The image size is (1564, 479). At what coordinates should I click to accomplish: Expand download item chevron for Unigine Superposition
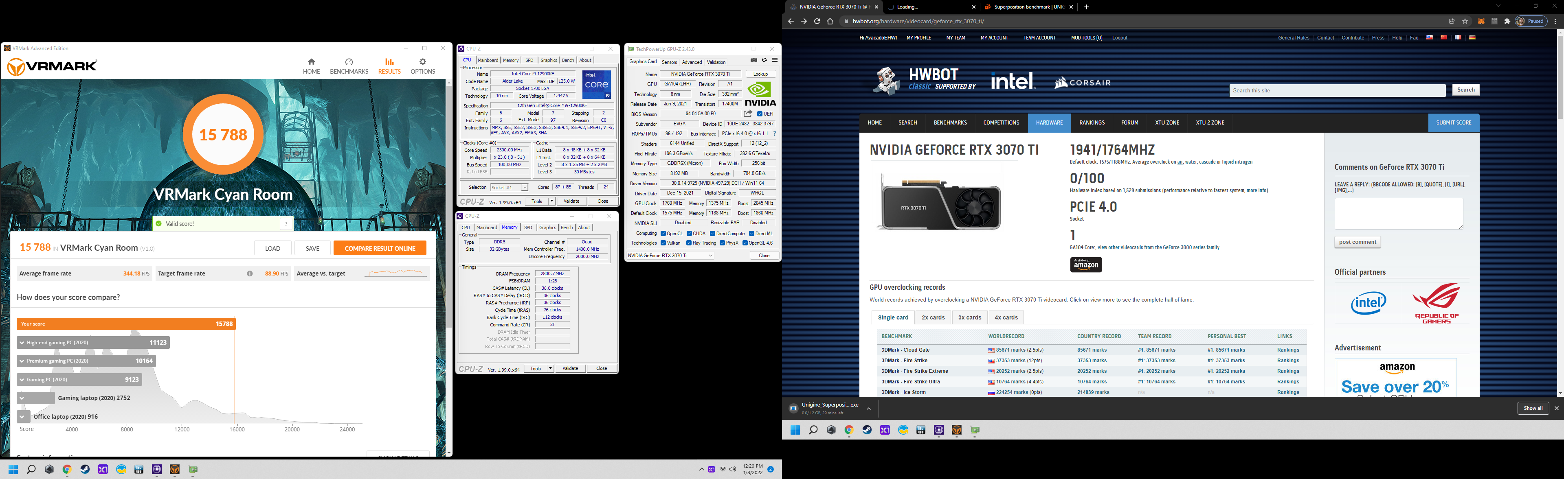point(868,409)
